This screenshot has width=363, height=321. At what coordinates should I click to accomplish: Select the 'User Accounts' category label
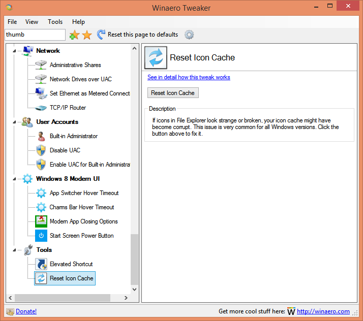coord(57,122)
